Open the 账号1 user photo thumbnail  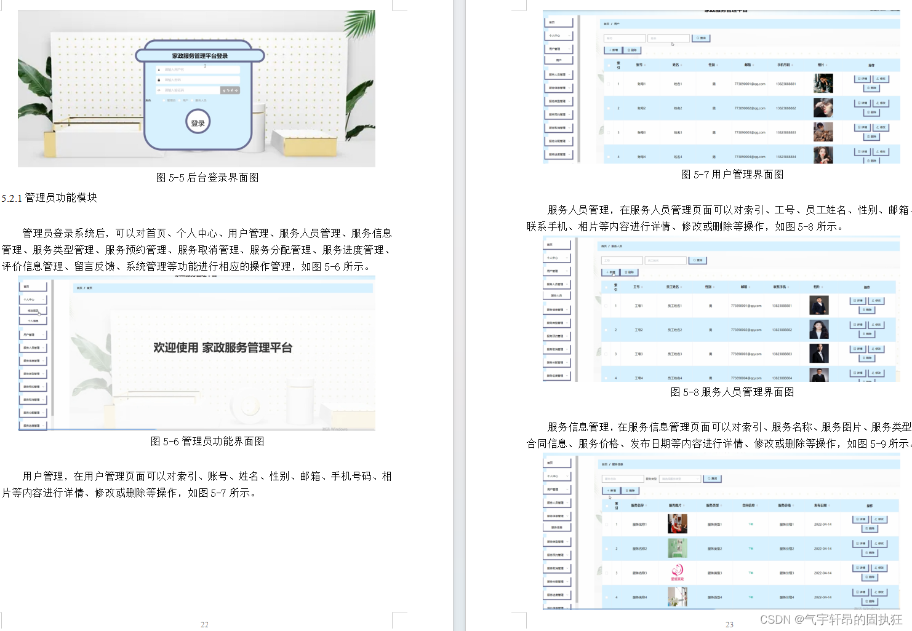click(823, 83)
